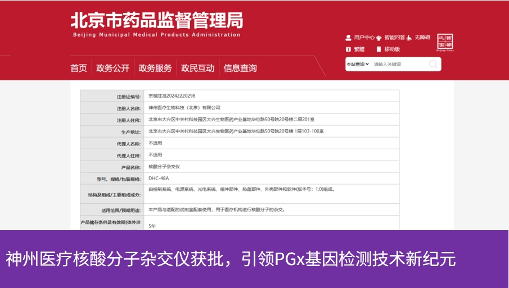Focus the 请输入关键词 search input field
This screenshot has height=288, width=509.
399,64
